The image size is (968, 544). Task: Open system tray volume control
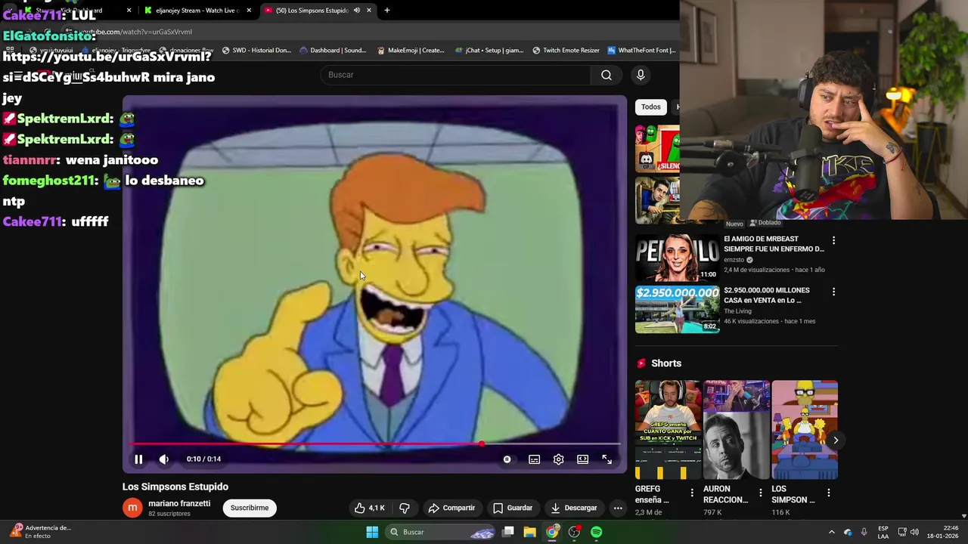pyautogui.click(x=914, y=532)
